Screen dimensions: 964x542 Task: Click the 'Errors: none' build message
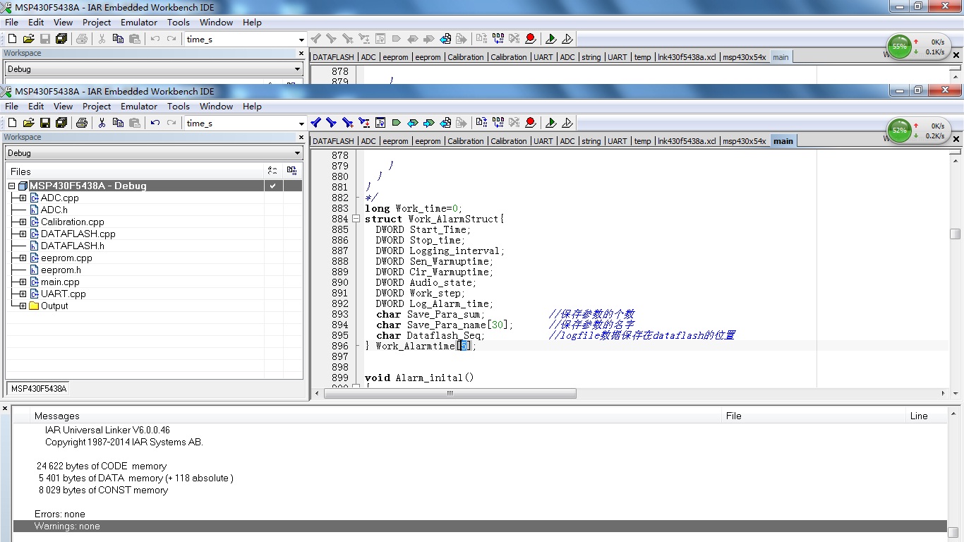(60, 514)
